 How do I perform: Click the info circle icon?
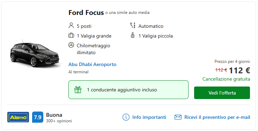click(x=126, y=117)
